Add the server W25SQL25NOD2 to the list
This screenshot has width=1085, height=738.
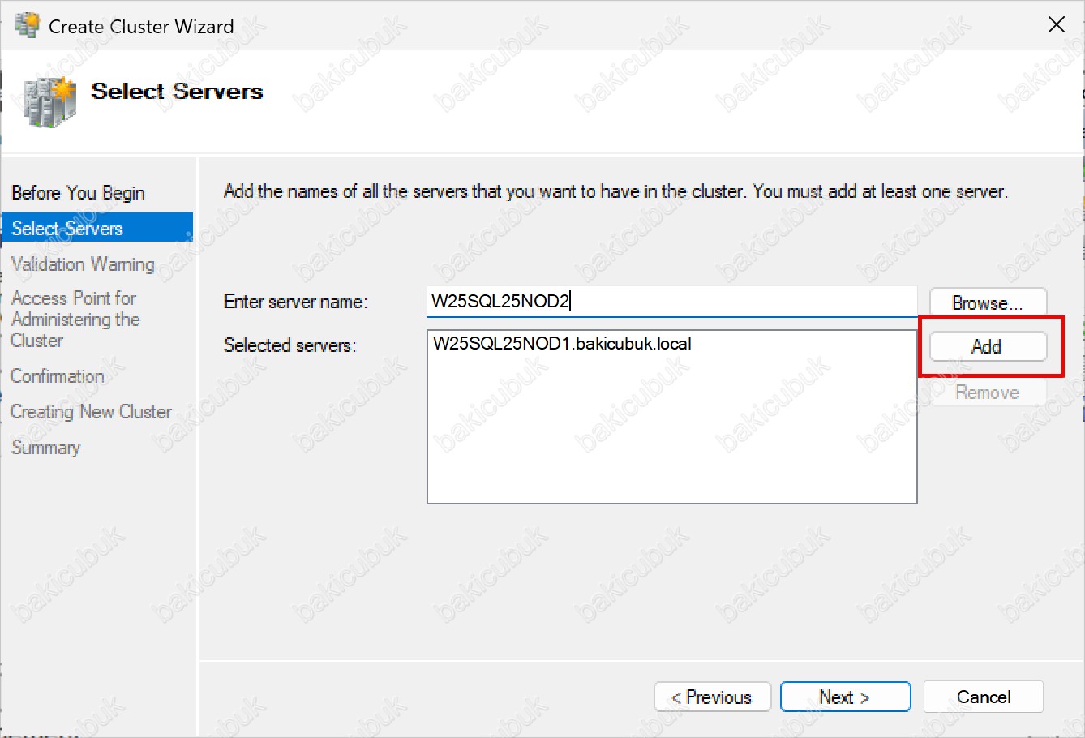(987, 347)
